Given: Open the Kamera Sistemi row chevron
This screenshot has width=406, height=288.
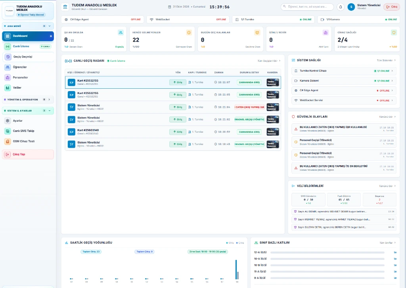Looking at the screenshot, I should 392,81.
